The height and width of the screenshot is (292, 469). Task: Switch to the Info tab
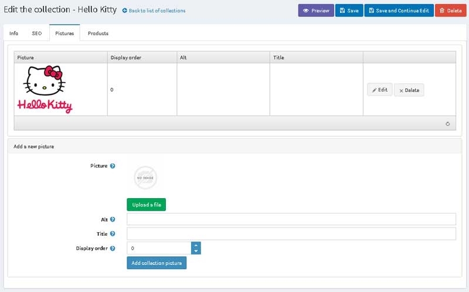point(13,33)
